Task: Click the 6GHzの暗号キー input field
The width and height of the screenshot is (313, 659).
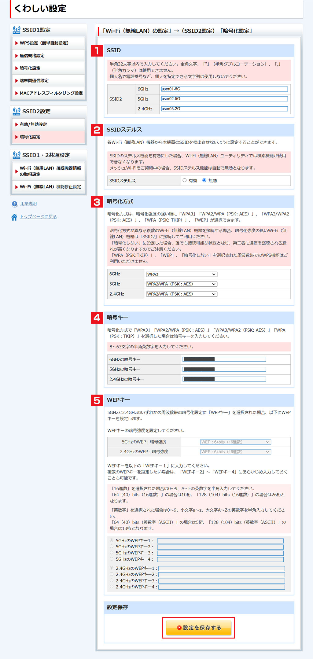Action: pyautogui.click(x=224, y=359)
